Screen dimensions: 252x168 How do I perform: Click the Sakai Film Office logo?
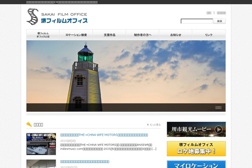click(57, 16)
